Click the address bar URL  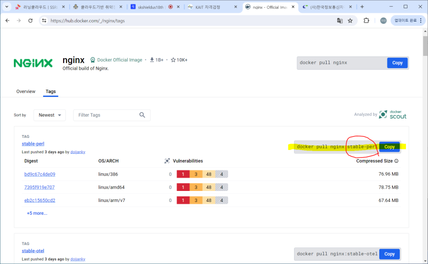coord(87,20)
